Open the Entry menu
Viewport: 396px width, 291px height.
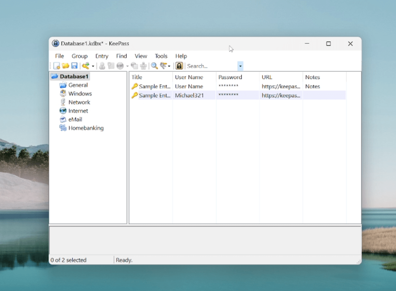102,56
